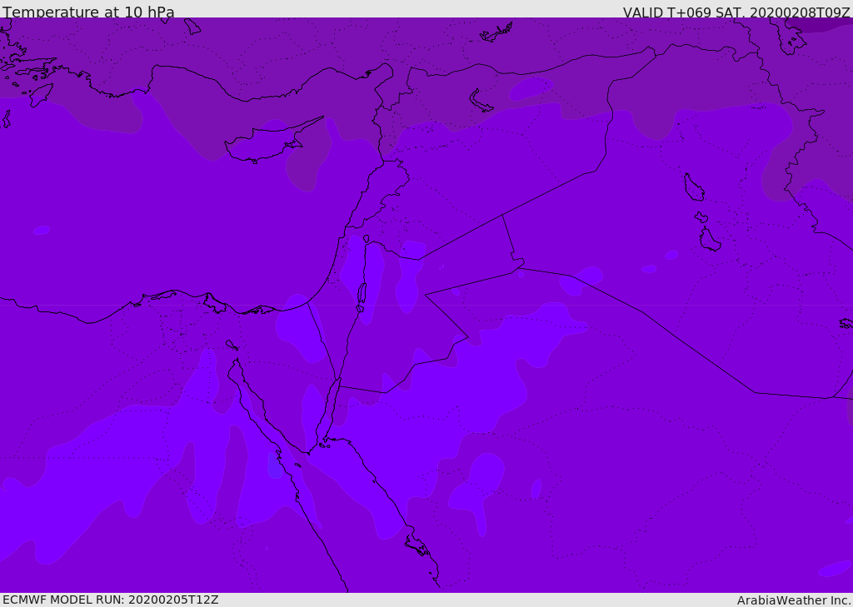Click the 'VALID T+069 SAT. 20200208T09Z' timestamp
The width and height of the screenshot is (853, 607).
tap(736, 12)
